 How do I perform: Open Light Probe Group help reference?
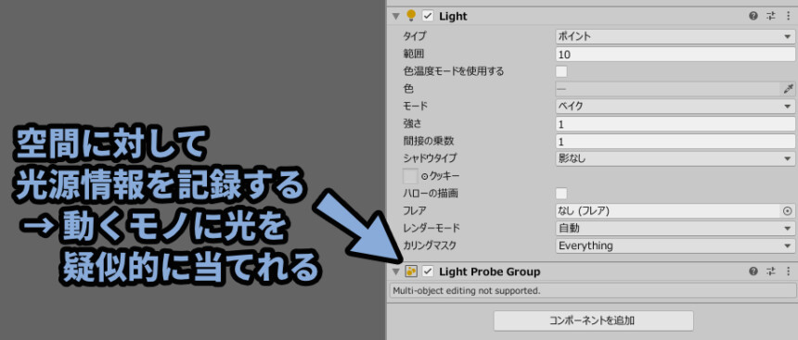coord(753,271)
